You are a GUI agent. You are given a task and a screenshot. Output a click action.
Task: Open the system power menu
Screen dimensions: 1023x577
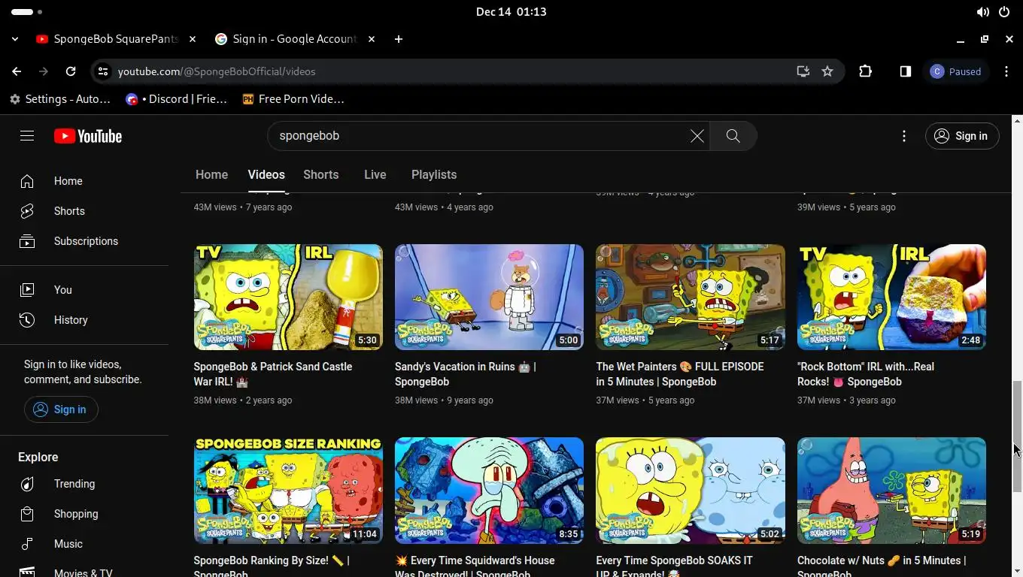tap(1003, 12)
